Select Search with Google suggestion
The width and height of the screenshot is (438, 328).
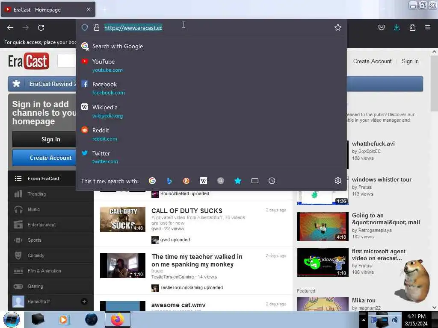coord(211,46)
